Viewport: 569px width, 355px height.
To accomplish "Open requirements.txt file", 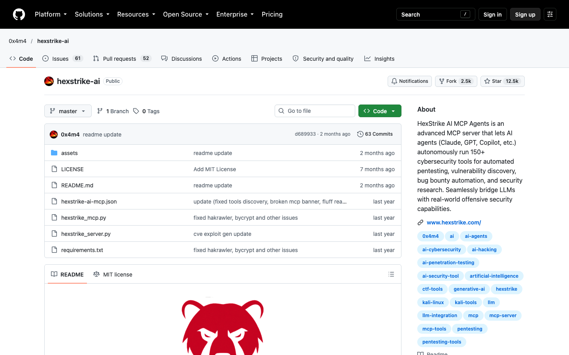I will pos(82,250).
